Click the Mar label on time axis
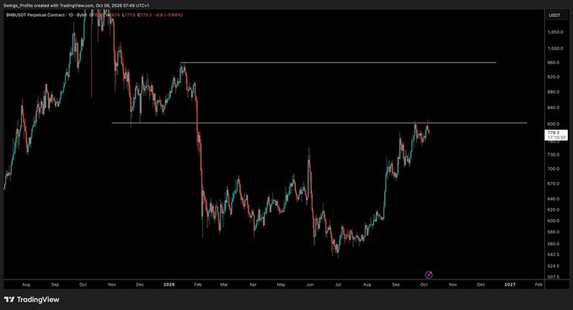 coord(224,285)
